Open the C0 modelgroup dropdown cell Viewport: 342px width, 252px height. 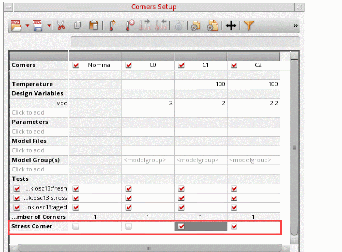(x=148, y=160)
